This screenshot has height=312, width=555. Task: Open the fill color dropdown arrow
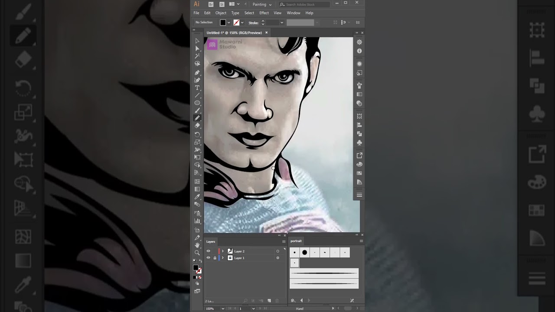[x=229, y=23]
